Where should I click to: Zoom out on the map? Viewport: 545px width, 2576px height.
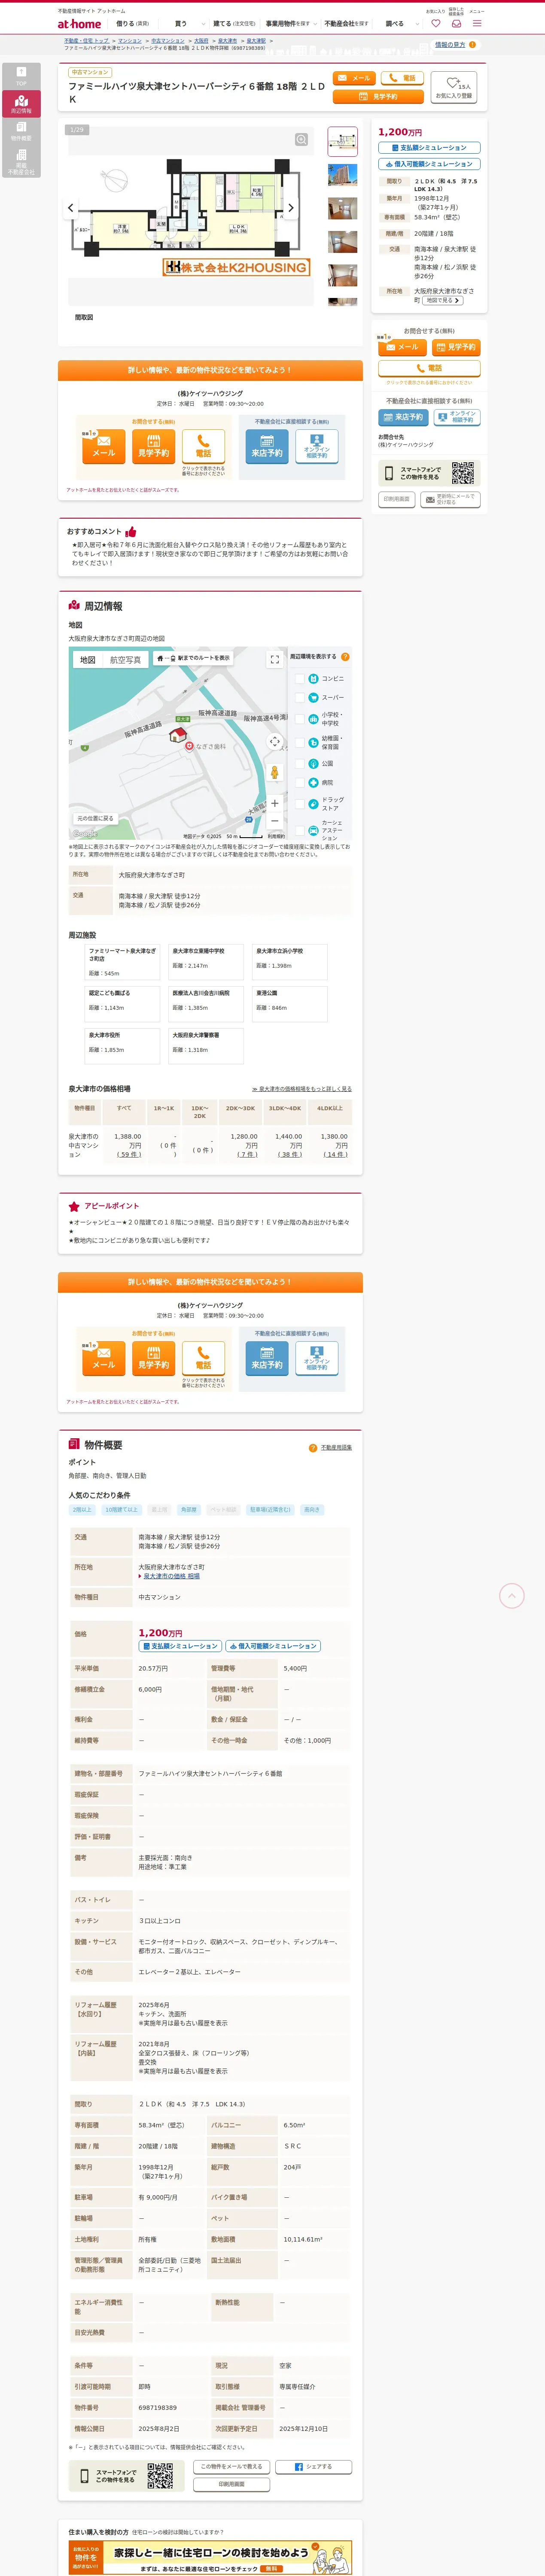(x=275, y=820)
